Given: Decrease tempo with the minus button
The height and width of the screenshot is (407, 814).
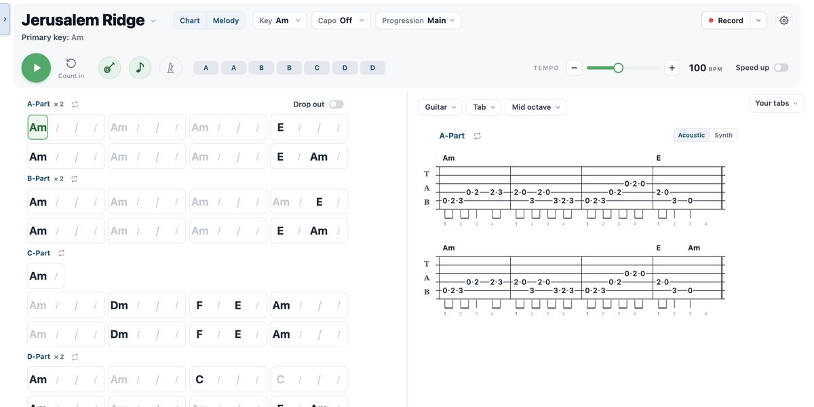Looking at the screenshot, I should pos(574,68).
